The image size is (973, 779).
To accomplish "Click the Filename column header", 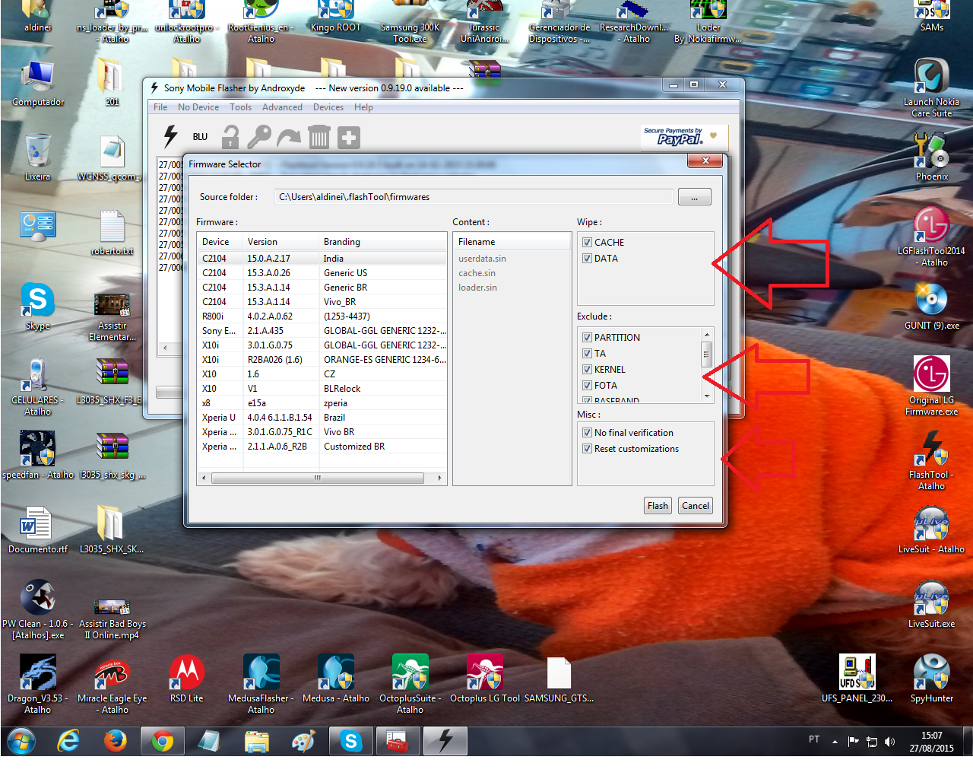I will [x=512, y=242].
